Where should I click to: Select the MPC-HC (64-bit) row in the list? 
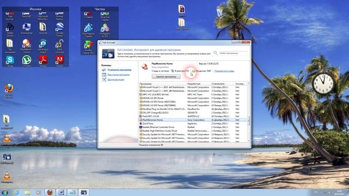coord(192,94)
